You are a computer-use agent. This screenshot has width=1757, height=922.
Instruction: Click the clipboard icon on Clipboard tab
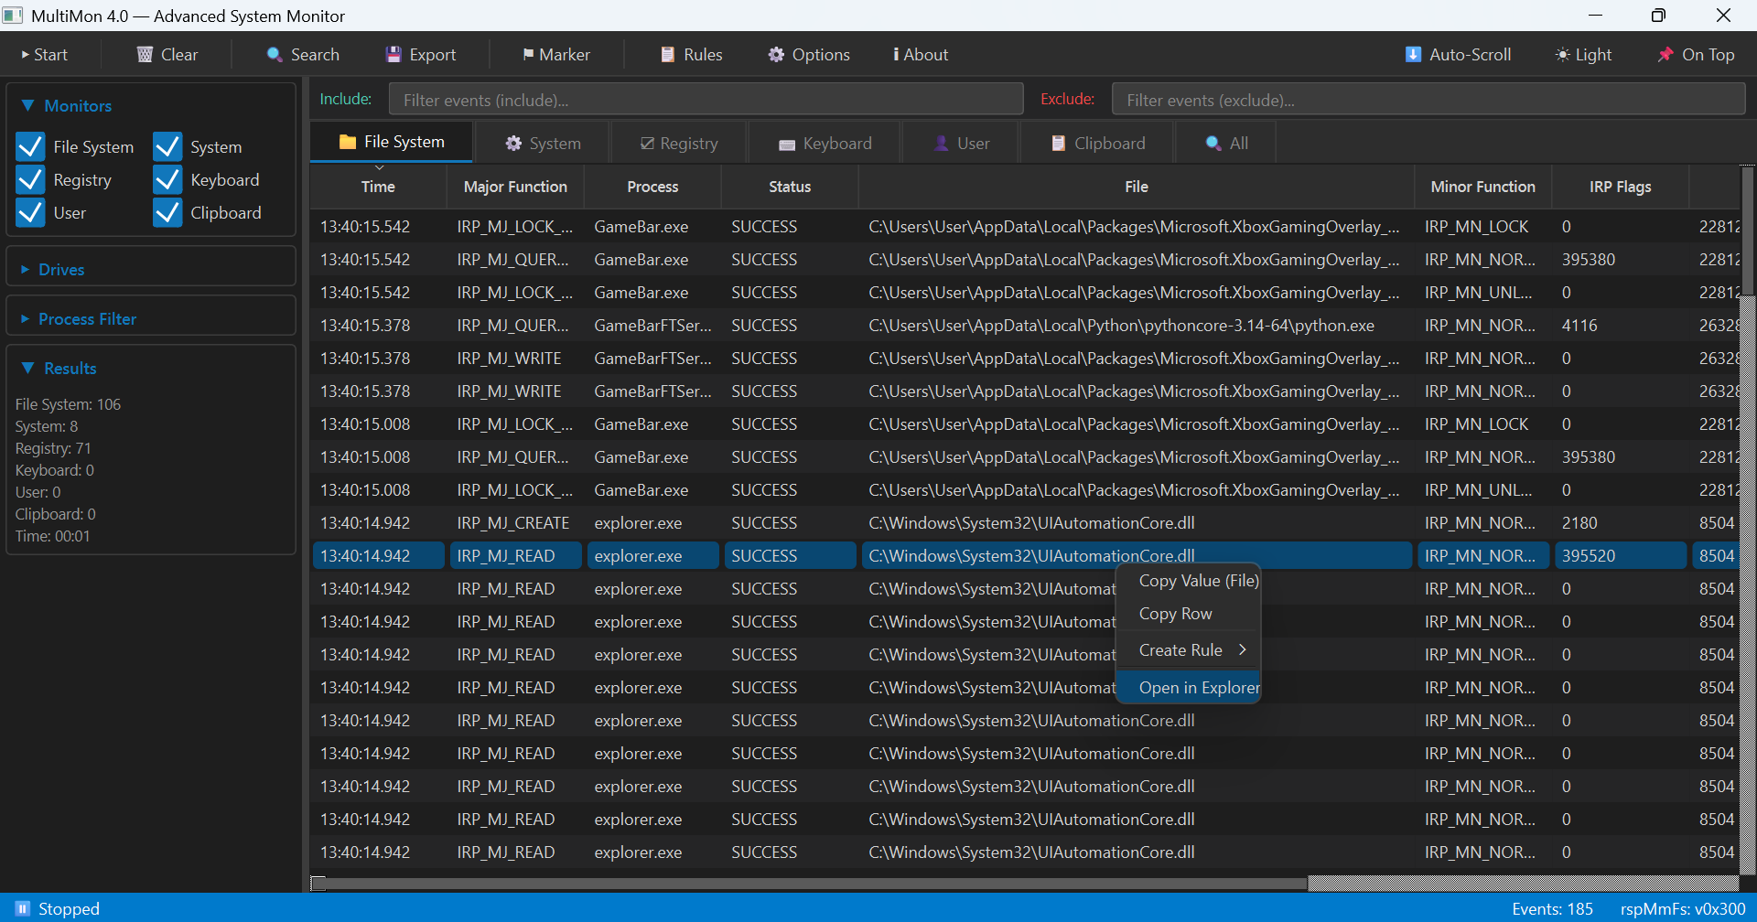tap(1059, 144)
